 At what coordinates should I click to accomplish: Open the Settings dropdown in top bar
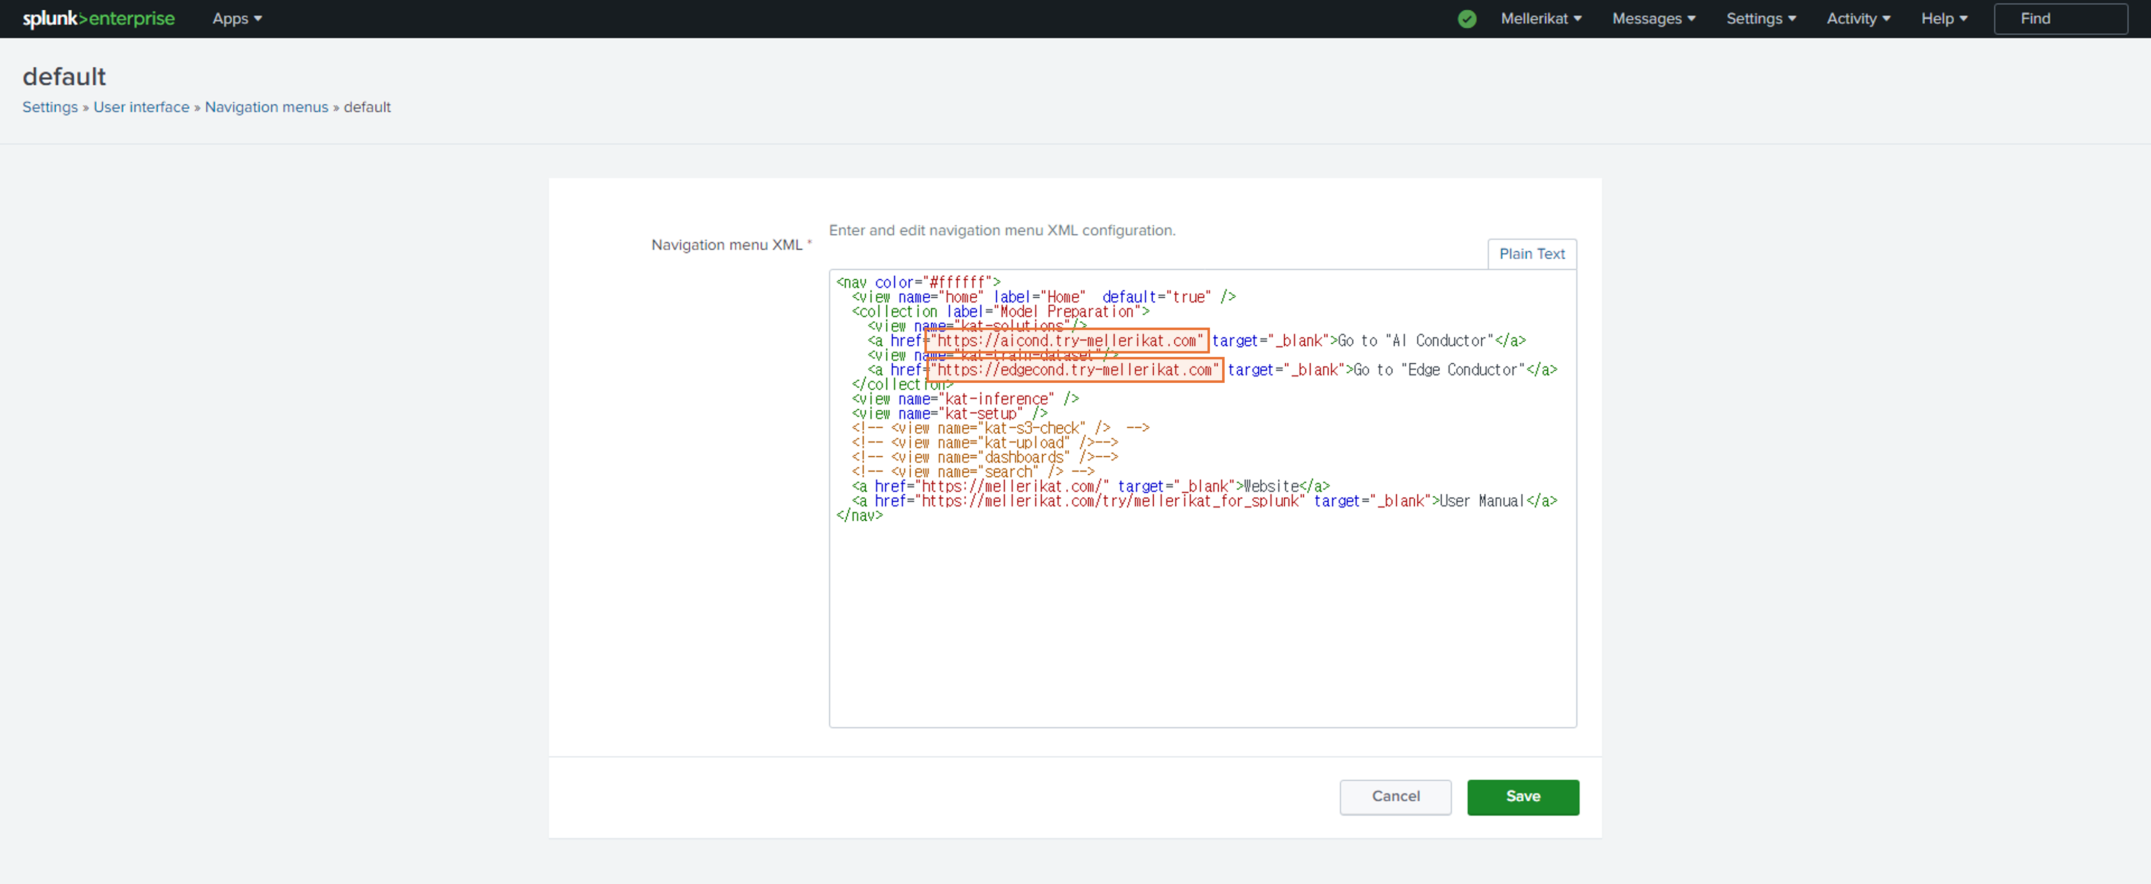(1761, 19)
